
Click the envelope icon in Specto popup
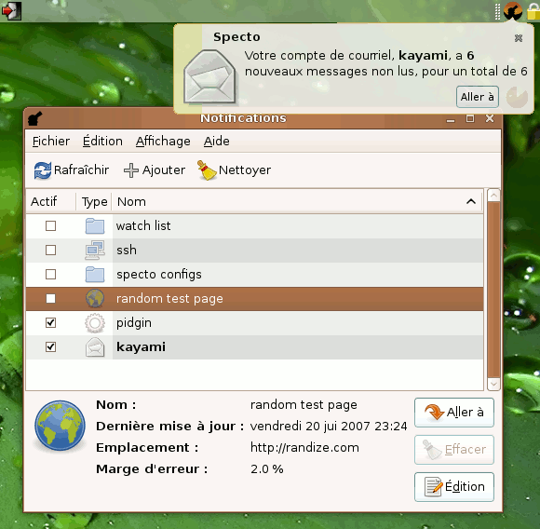click(x=209, y=76)
